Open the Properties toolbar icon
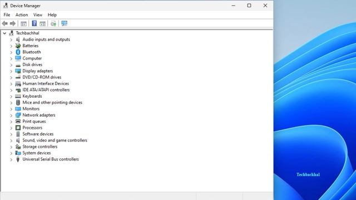356x200 pixels. click(x=23, y=23)
